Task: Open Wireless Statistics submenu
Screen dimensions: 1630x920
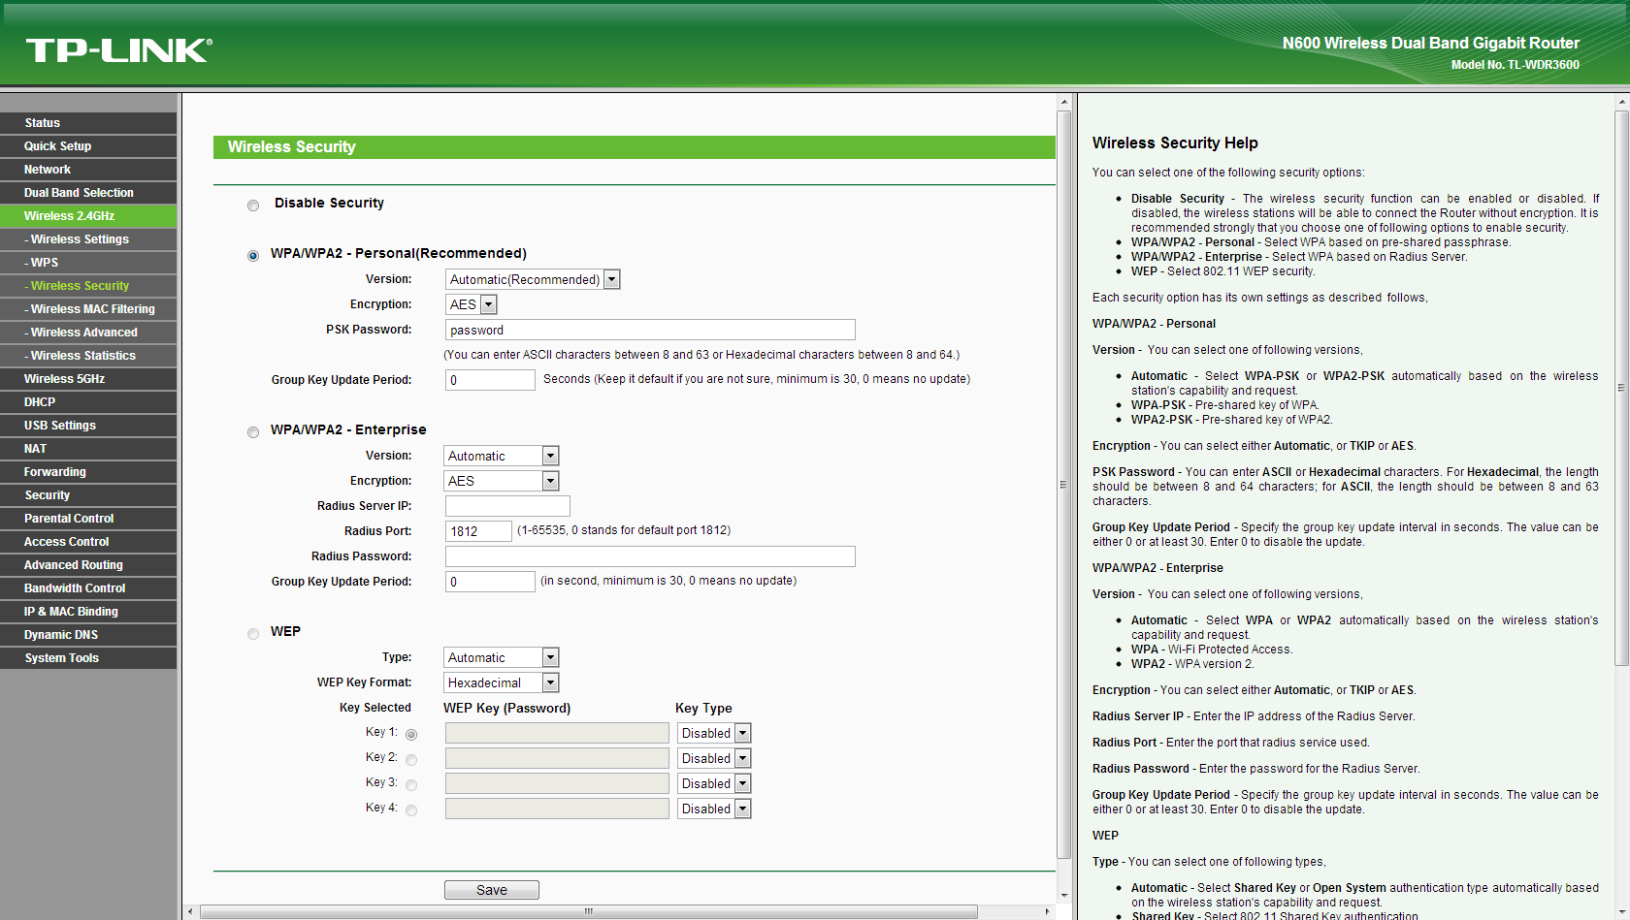Action: [88, 356]
